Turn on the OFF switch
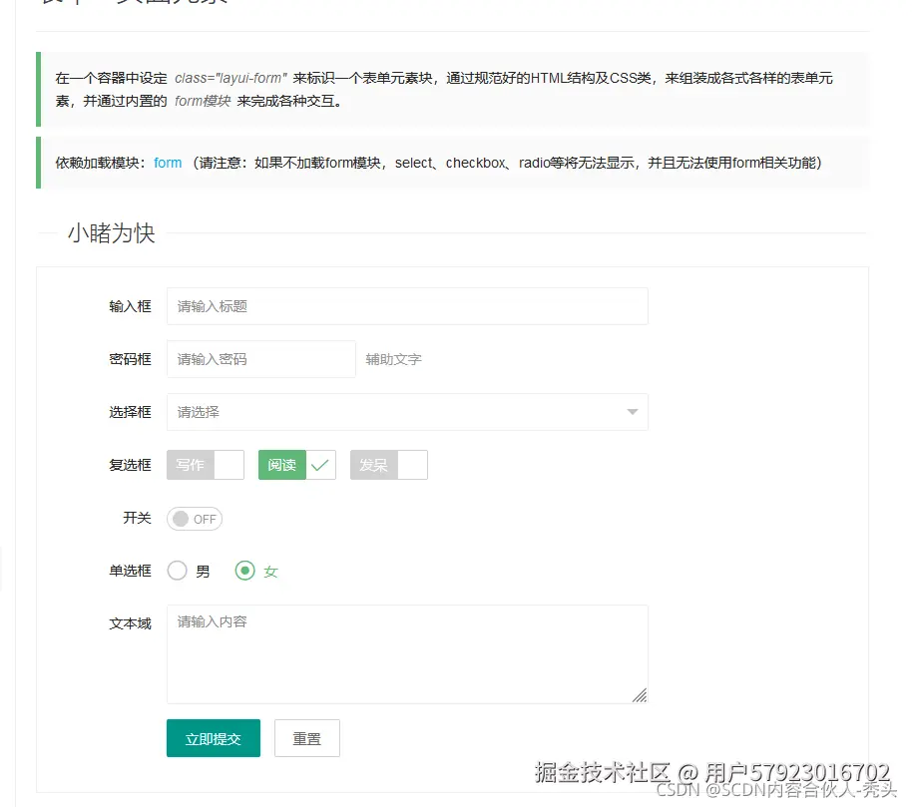 coord(194,519)
